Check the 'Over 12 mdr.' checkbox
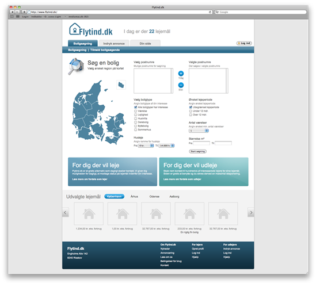316x283 pixels. click(191, 114)
